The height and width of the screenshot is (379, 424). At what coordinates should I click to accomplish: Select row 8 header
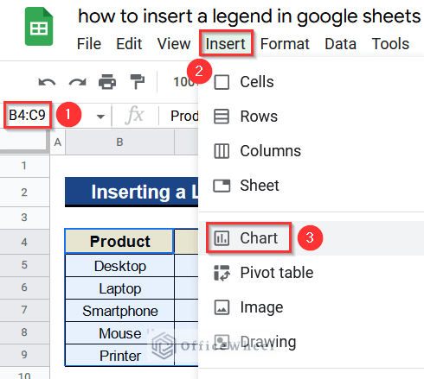[24, 332]
